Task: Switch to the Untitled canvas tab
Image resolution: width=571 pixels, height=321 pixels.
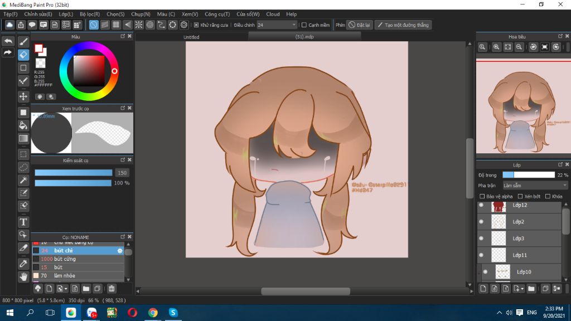Action: coord(191,37)
